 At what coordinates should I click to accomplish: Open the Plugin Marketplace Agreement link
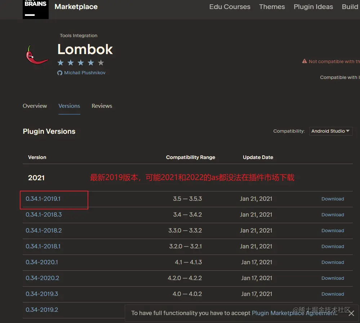tap(294, 313)
